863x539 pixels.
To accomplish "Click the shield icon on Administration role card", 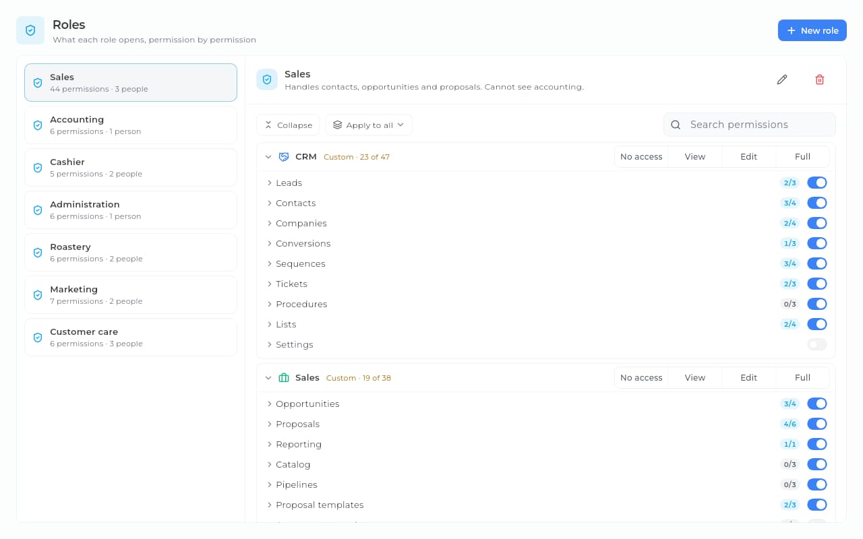I will click(38, 210).
